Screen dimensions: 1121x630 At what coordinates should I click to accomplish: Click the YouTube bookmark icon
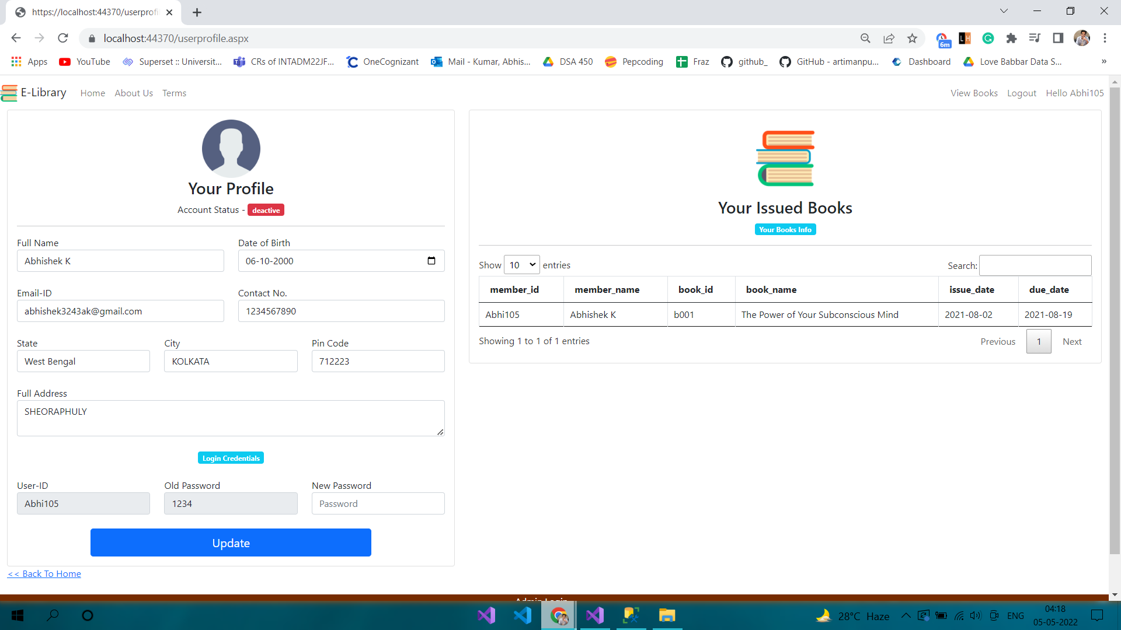coord(64,61)
